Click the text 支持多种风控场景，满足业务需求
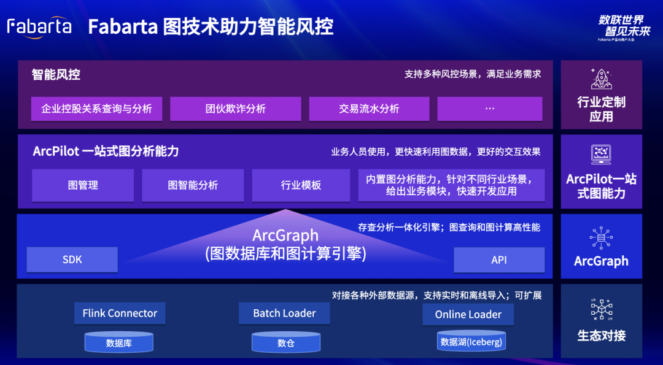 (x=473, y=74)
